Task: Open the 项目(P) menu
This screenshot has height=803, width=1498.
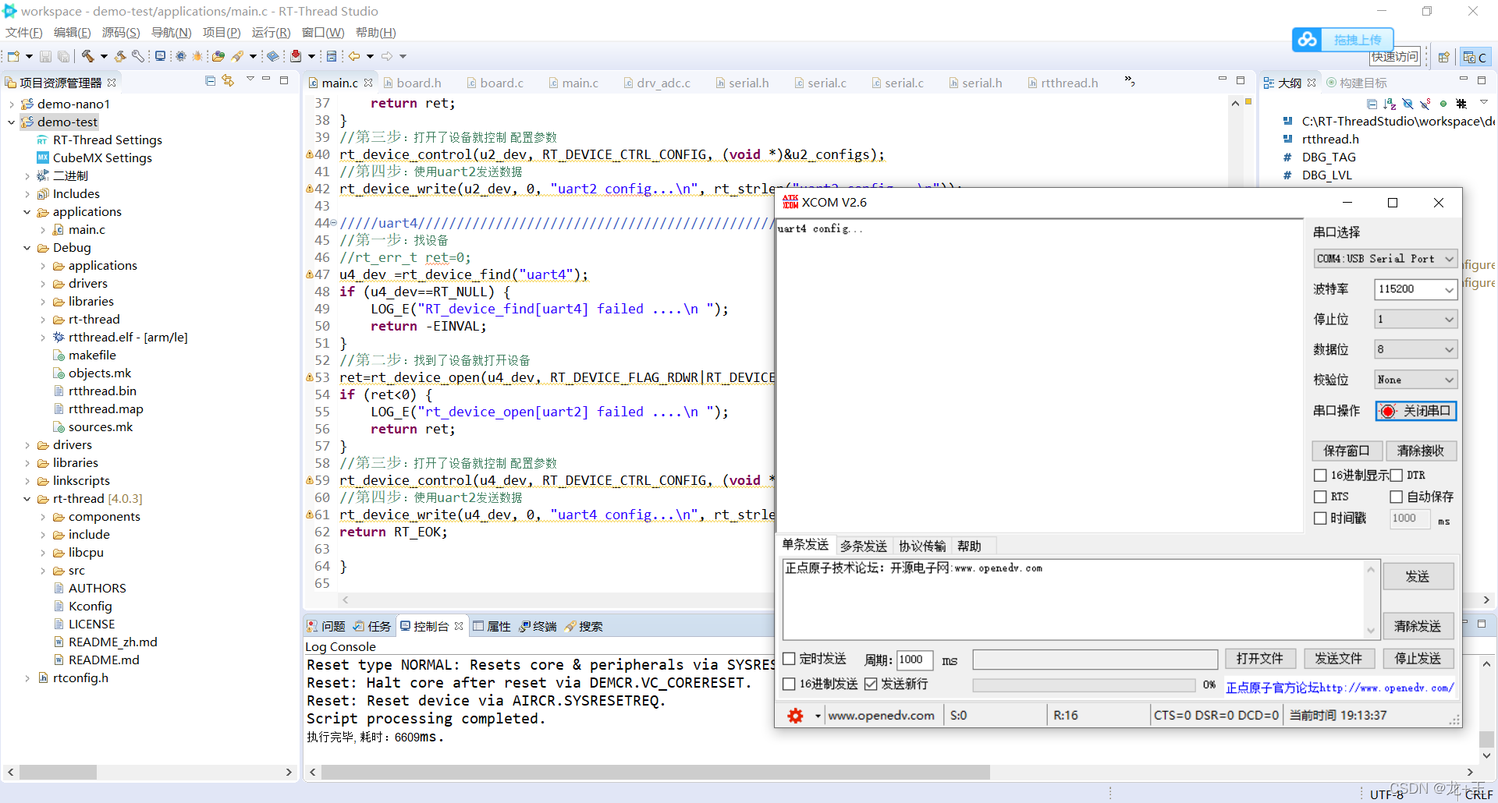Action: pyautogui.click(x=222, y=33)
